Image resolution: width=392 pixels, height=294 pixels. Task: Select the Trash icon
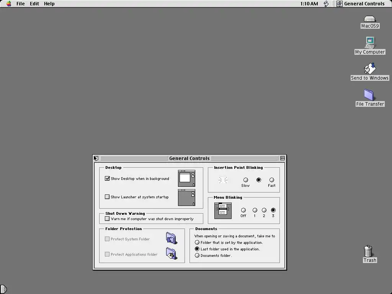click(x=368, y=251)
